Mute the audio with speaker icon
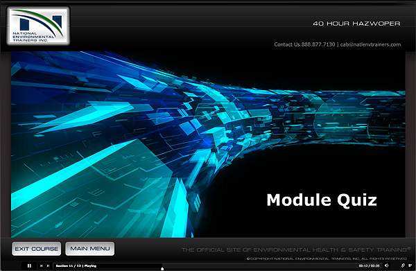 pos(387,265)
